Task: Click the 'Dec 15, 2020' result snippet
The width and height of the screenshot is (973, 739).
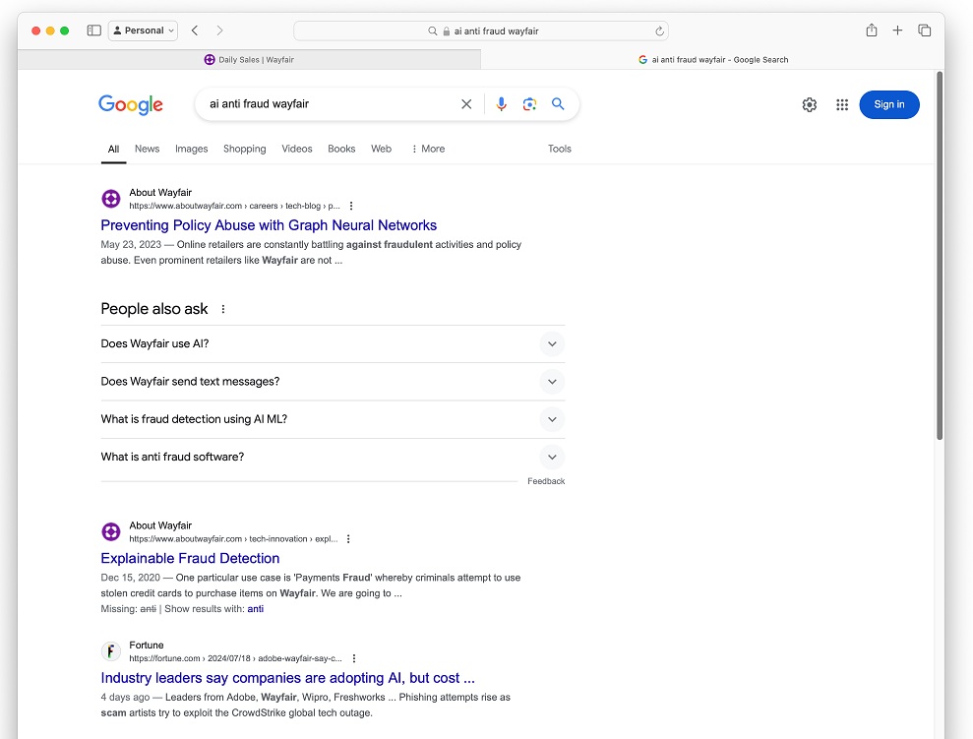Action: click(310, 585)
